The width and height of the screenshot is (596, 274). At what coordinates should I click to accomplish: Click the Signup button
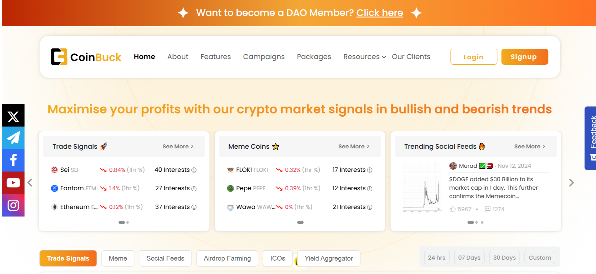point(525,57)
